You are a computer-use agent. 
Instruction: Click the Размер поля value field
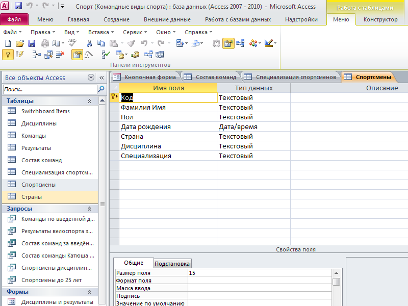pos(260,273)
